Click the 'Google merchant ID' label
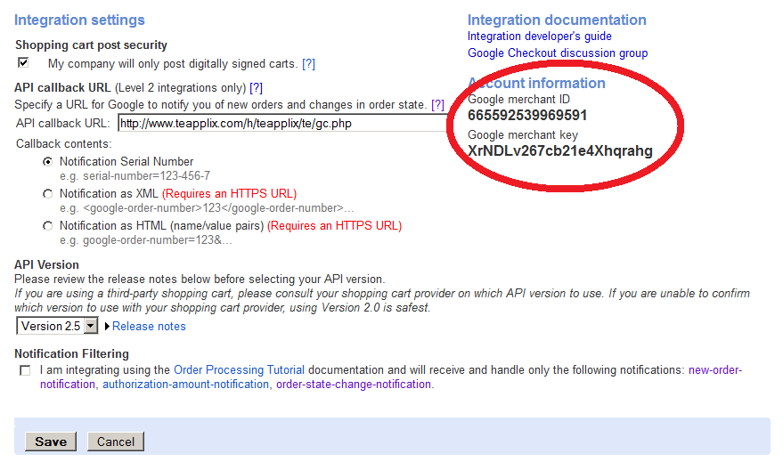 tap(518, 100)
